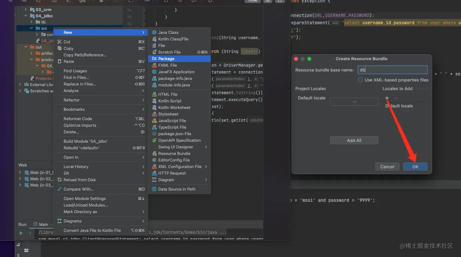
Task: Click the Resource Bundle icon in submenu
Action: pyautogui.click(x=154, y=154)
